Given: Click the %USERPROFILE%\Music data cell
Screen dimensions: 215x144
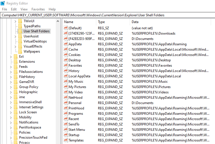Looking at the screenshot, I should click(x=150, y=82).
